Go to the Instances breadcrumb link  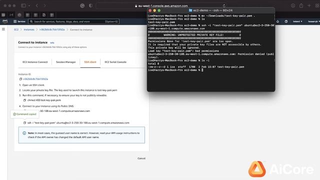pyautogui.click(x=29, y=29)
